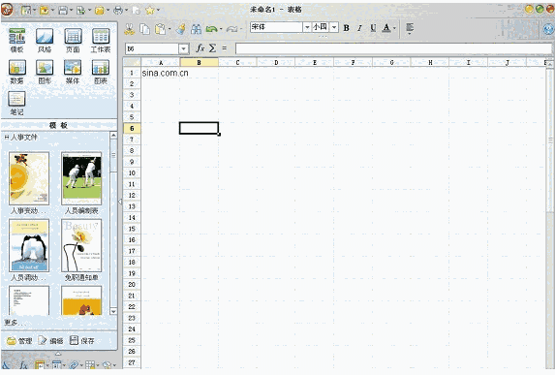Choose the penguin 人员调动 template thumbnail
This screenshot has width=555, height=375.
[x=29, y=245]
